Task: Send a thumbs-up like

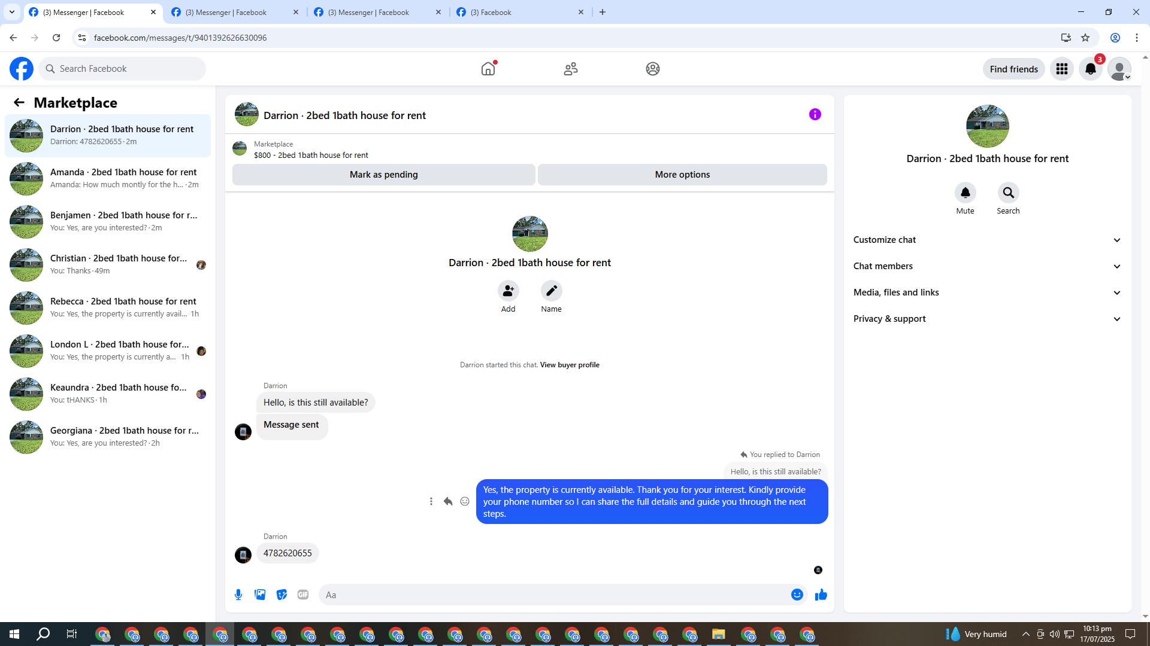Action: (x=821, y=595)
